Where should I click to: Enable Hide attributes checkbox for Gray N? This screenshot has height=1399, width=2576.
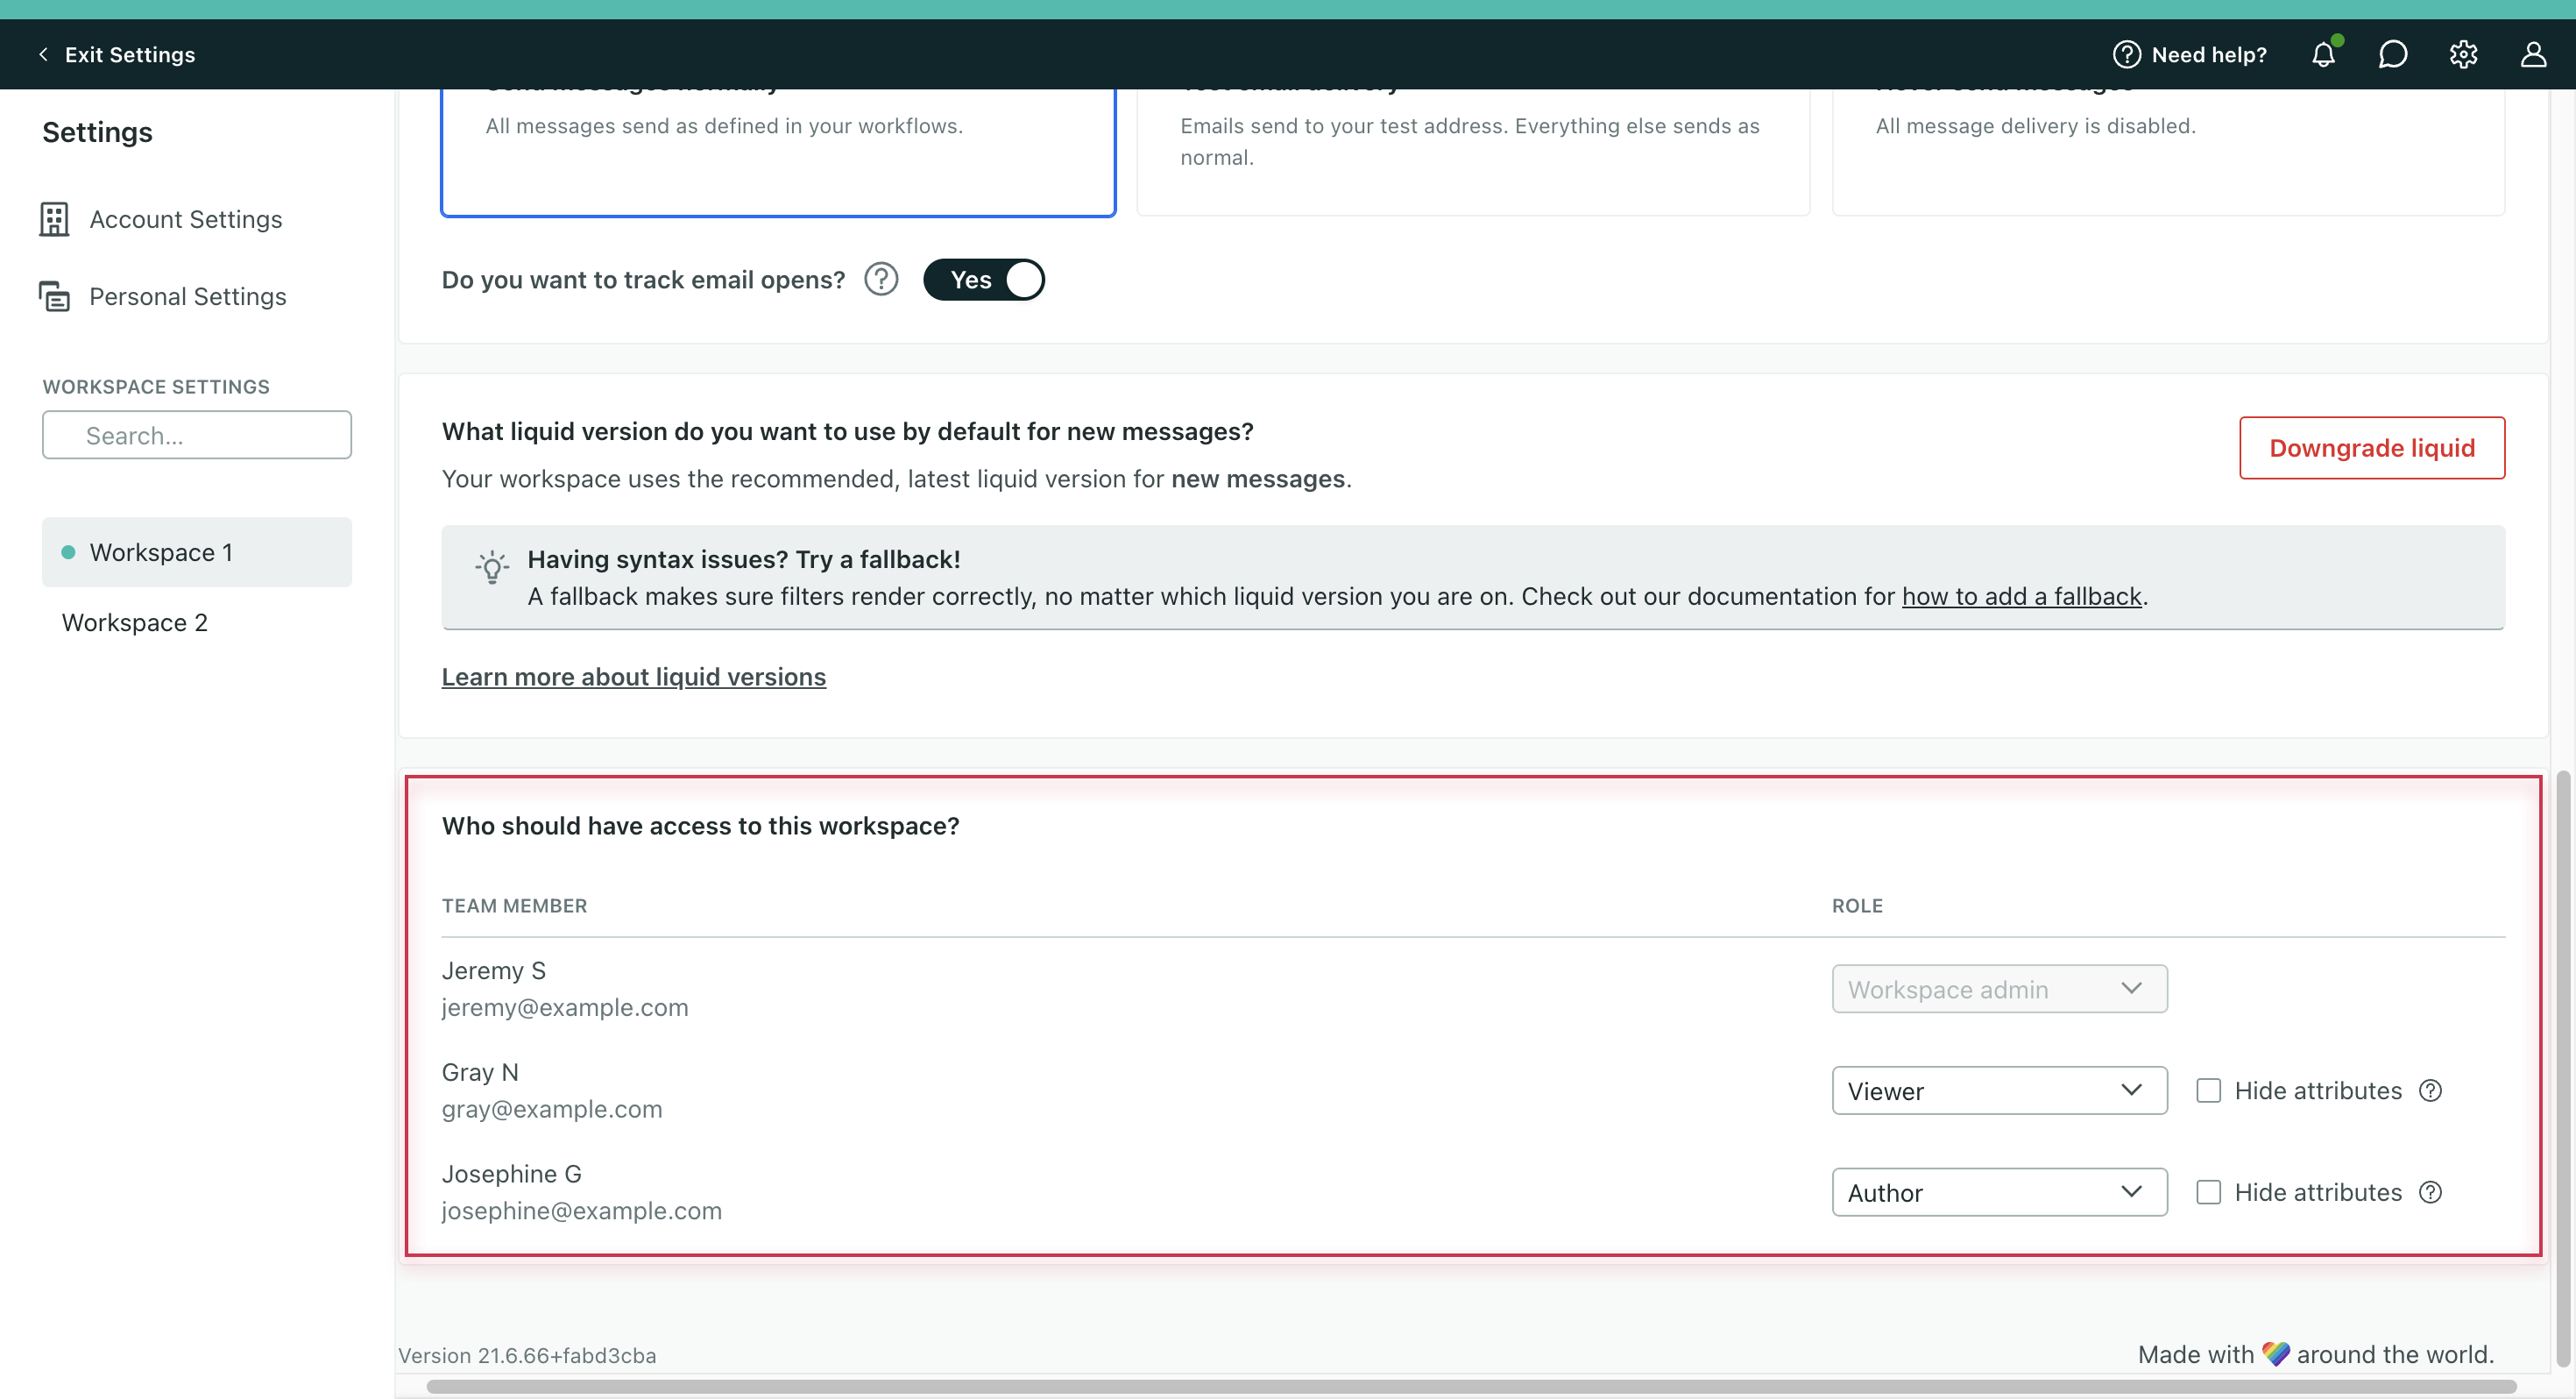tap(2207, 1089)
